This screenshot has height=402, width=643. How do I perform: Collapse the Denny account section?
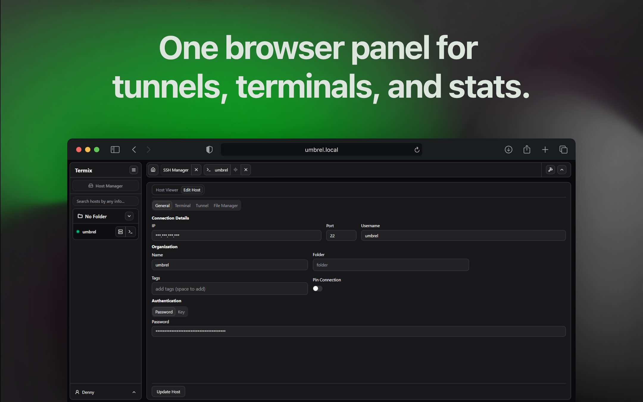point(134,392)
